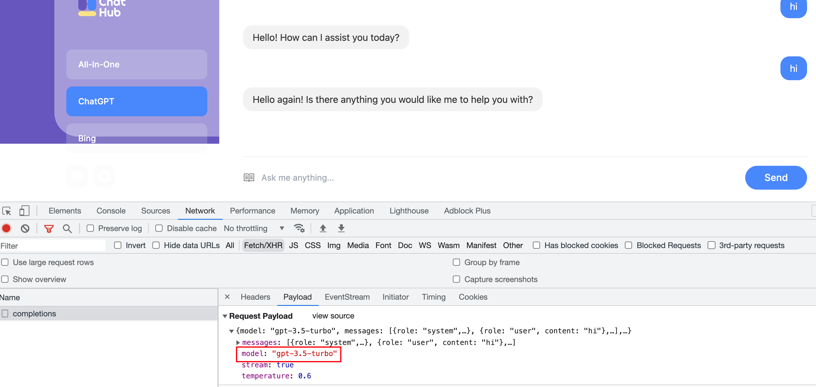Select ChatGPT in sidebar
The height and width of the screenshot is (387, 816).
pos(136,101)
